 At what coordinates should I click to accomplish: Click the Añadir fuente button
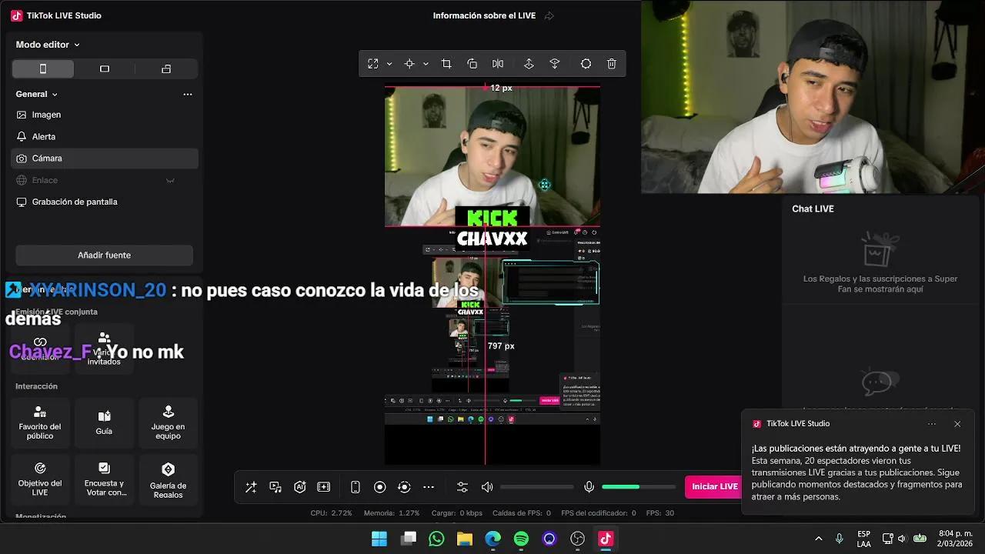104,255
